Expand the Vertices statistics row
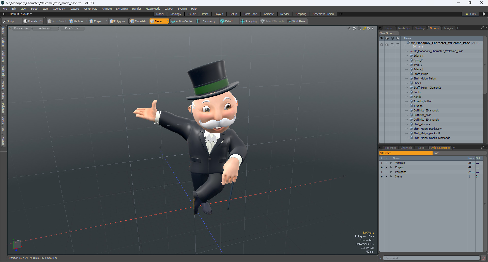The width and height of the screenshot is (488, 262). (x=391, y=163)
